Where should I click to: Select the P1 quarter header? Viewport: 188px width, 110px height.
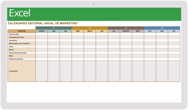pos(54,28)
